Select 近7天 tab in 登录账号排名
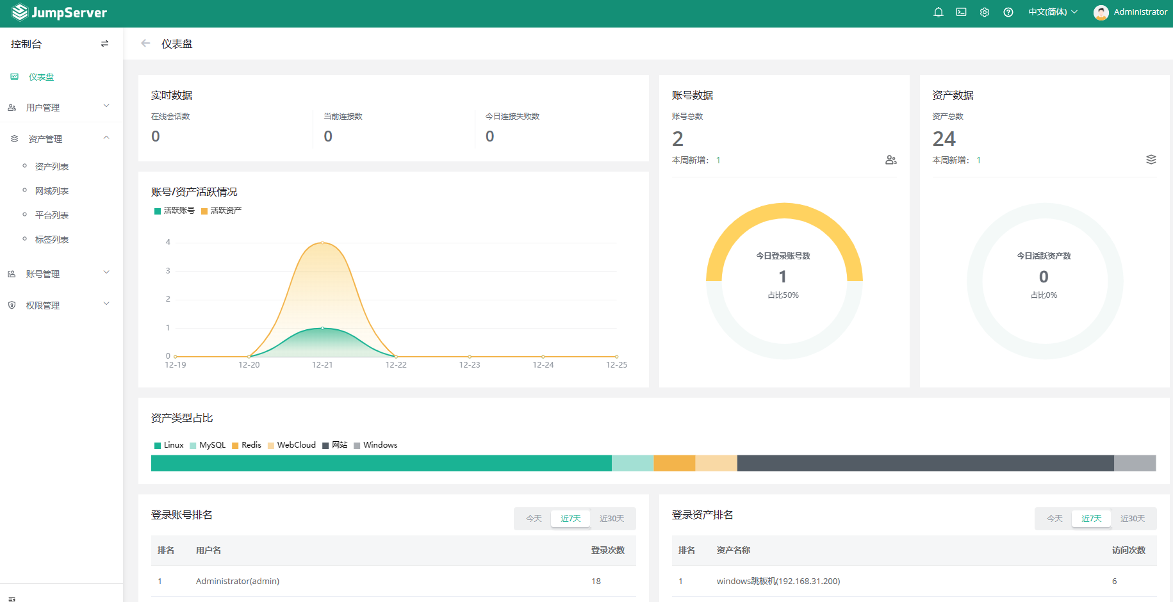Image resolution: width=1173 pixels, height=602 pixels. pyautogui.click(x=570, y=519)
